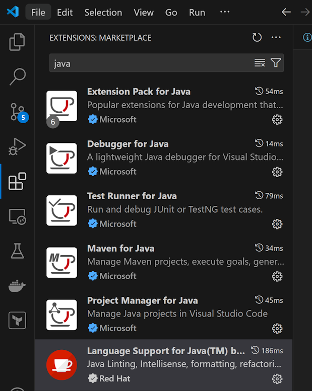This screenshot has height=391, width=312.
Task: Open manage gear for Maven for Java
Action: pos(277,276)
